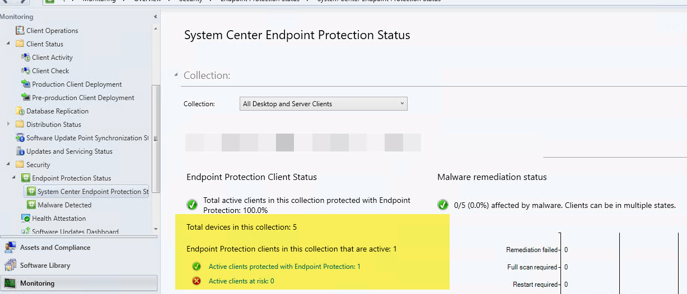Click the Client Activity icon
Viewport: 687px width, 294px height.
click(25, 58)
